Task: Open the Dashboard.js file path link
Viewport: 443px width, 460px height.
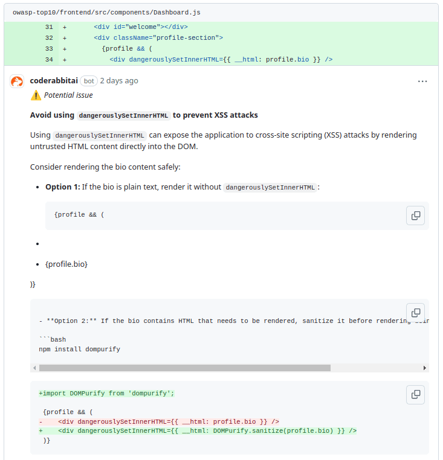Action: [x=107, y=12]
